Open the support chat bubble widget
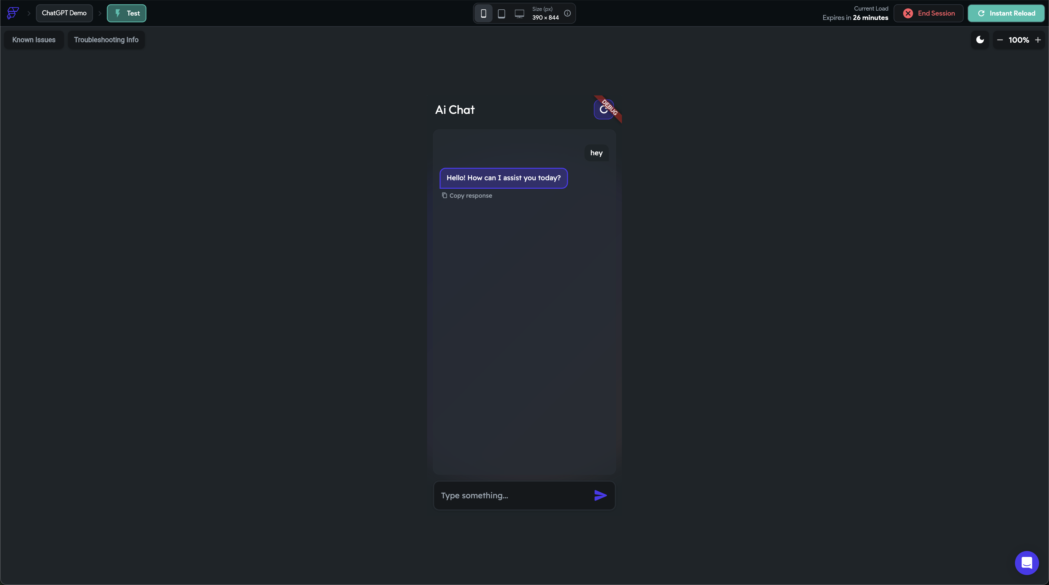The width and height of the screenshot is (1049, 585). click(x=1027, y=563)
